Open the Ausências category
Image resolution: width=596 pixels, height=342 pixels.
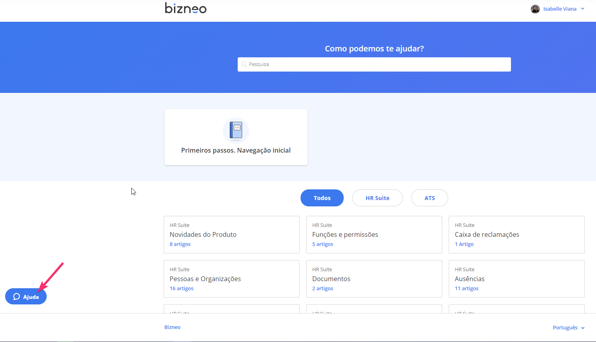[x=469, y=279]
